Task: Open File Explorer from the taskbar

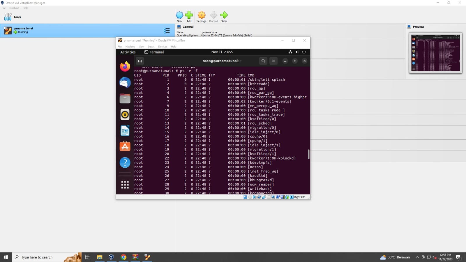Action: pyautogui.click(x=100, y=257)
